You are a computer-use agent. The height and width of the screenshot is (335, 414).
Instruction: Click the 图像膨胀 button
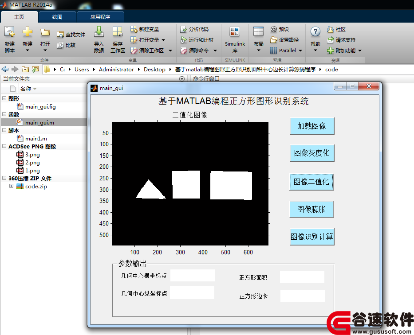311,209
